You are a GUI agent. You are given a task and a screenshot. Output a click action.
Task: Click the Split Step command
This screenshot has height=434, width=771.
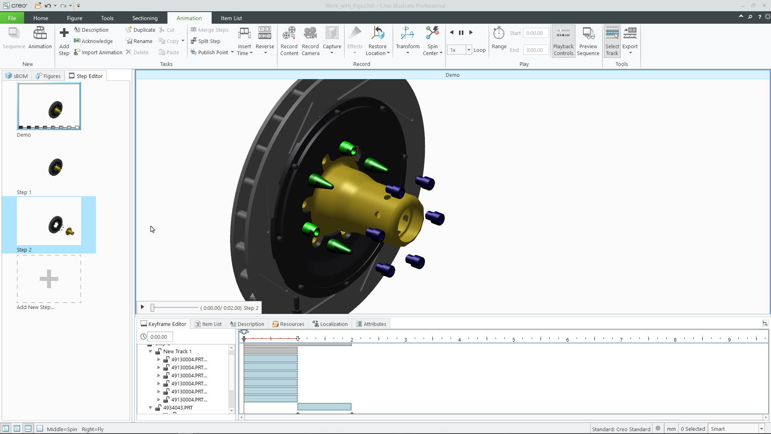[x=205, y=41]
